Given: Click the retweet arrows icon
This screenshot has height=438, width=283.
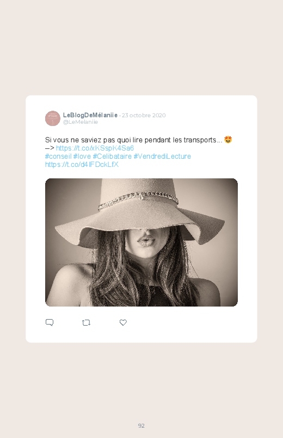Looking at the screenshot, I should point(86,322).
